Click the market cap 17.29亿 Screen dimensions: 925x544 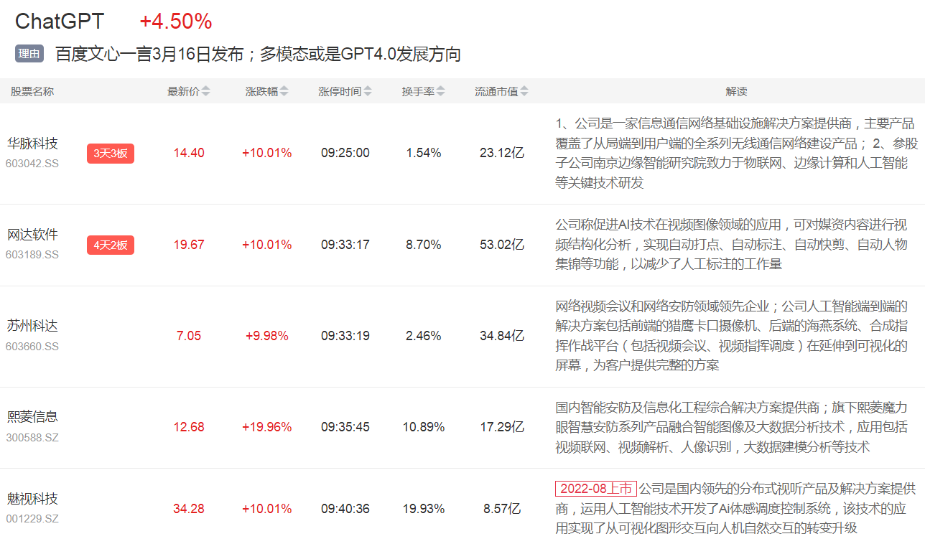[x=502, y=427]
